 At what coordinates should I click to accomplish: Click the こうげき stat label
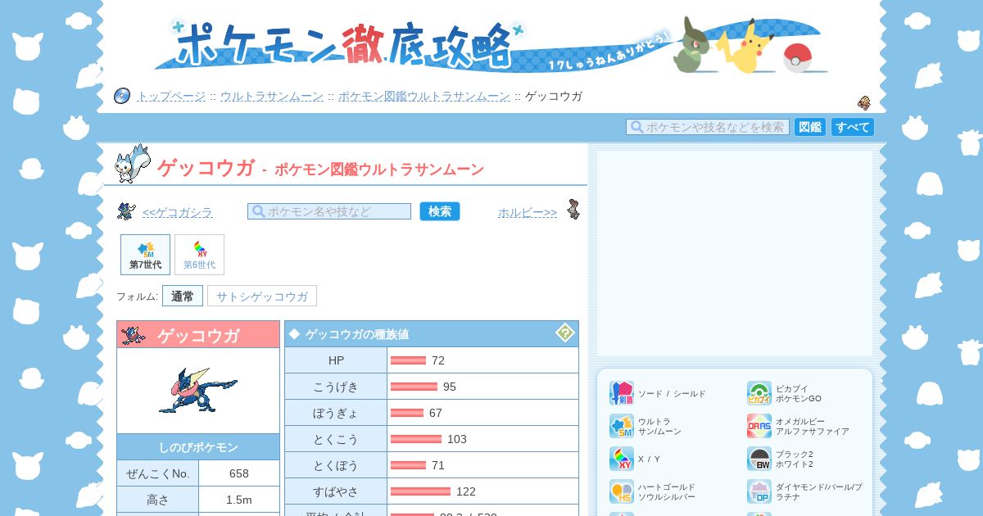(x=336, y=387)
